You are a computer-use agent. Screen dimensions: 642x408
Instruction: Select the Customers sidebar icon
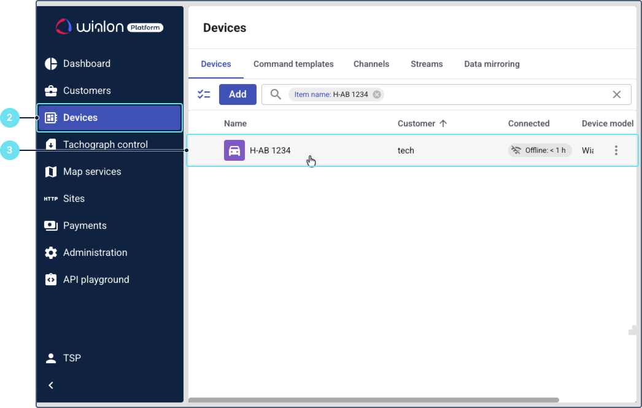click(50, 90)
